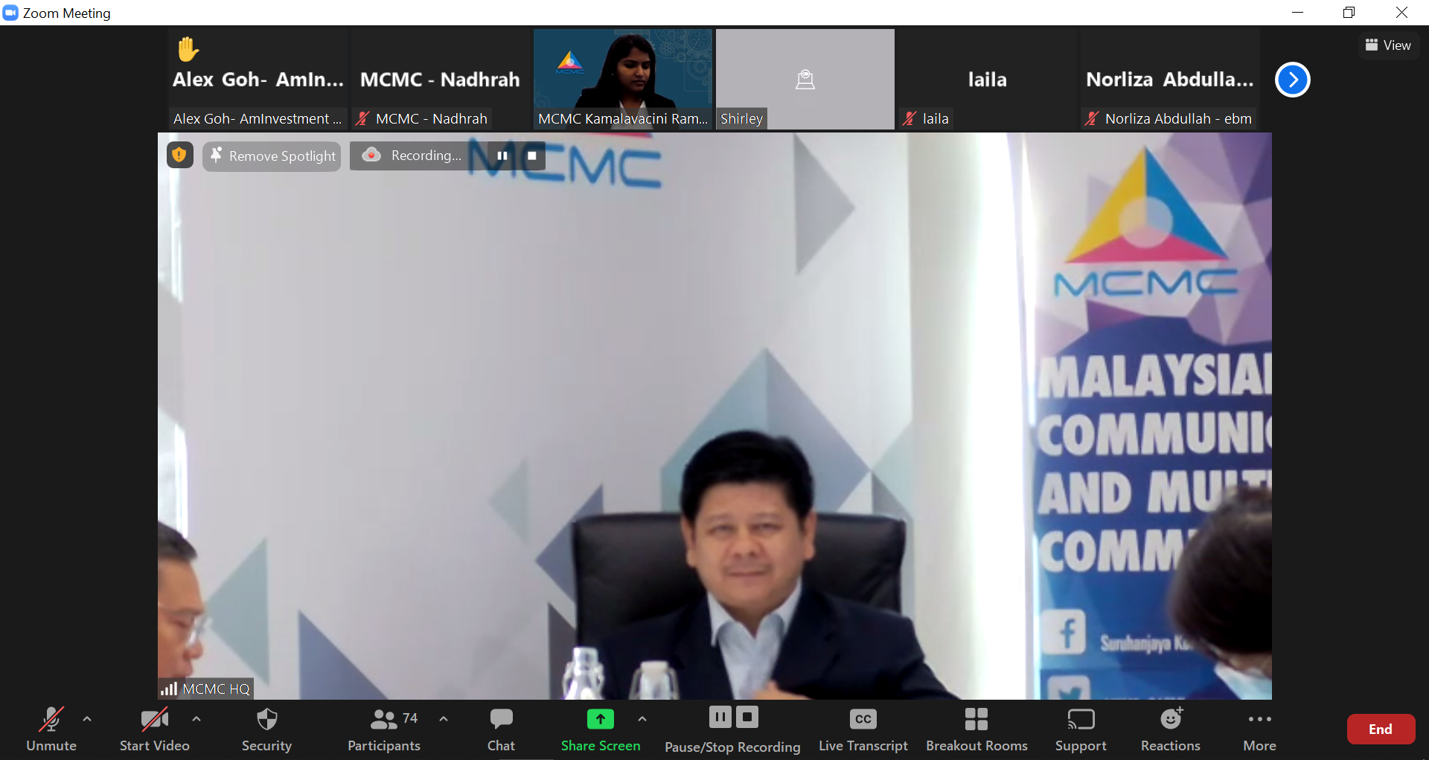Expand audio options arrow next to Unmute
1429x760 pixels.
[87, 719]
